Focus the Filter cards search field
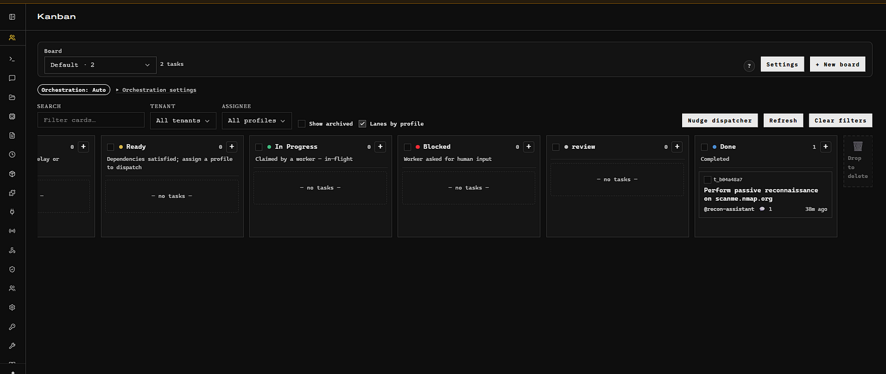This screenshot has height=374, width=886. 90,120
